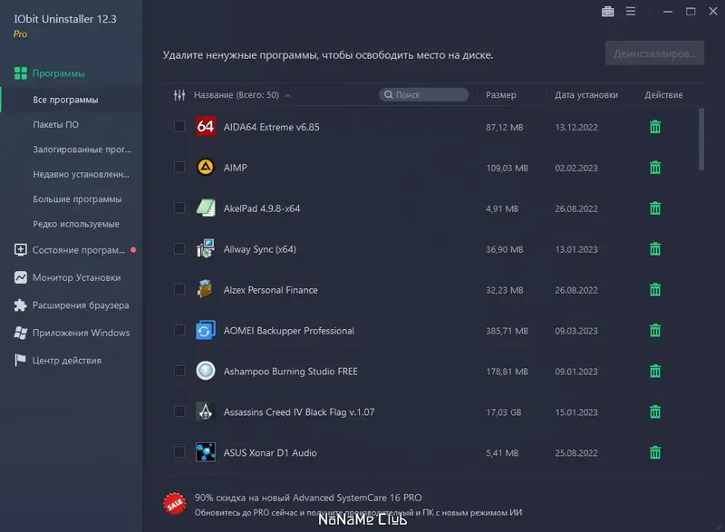Toggle the Название sort order arrow

[x=286, y=93]
